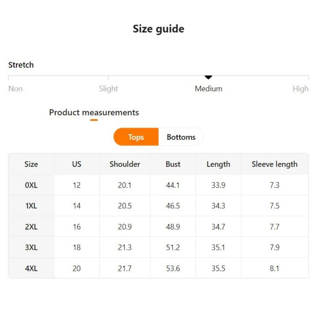This screenshot has height=316, width=316.
Task: Click the black stretch indicator marker
Action: (x=209, y=77)
